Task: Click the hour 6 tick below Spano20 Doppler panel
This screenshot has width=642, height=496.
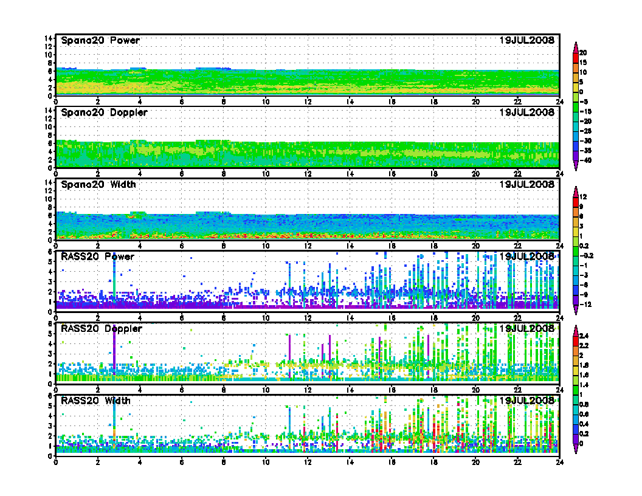Action: tap(182, 174)
